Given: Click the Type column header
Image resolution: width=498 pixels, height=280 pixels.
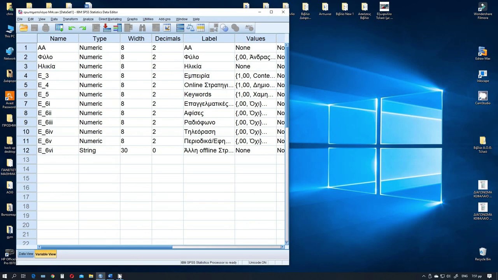Looking at the screenshot, I should pyautogui.click(x=100, y=38).
